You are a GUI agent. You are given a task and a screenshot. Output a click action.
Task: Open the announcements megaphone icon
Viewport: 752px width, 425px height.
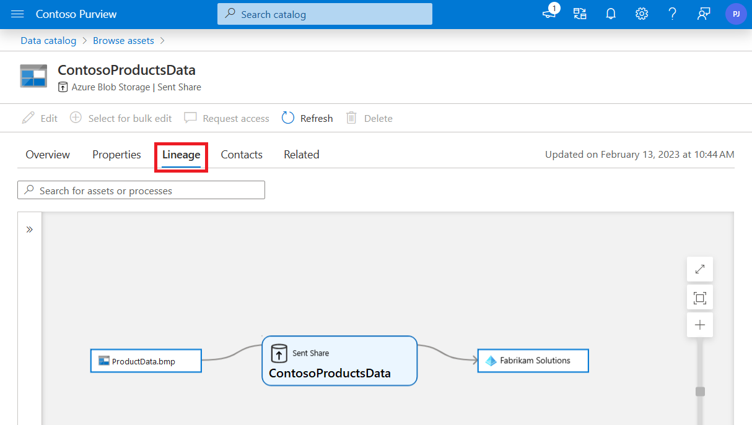(549, 14)
